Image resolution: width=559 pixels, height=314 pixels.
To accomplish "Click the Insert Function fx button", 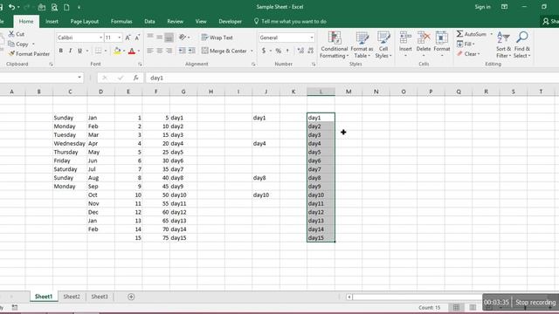I will (x=136, y=78).
